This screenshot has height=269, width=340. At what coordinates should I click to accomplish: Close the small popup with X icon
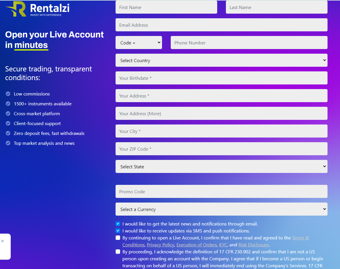point(2,241)
